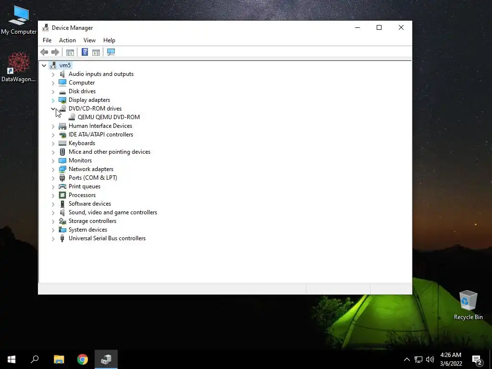492x369 pixels.
Task: Expand the Computer category
Action: tap(53, 83)
